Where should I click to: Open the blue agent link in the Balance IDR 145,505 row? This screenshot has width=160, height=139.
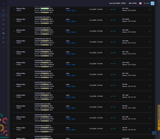[70, 32]
